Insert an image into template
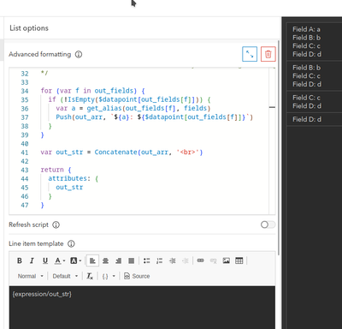 point(227,260)
